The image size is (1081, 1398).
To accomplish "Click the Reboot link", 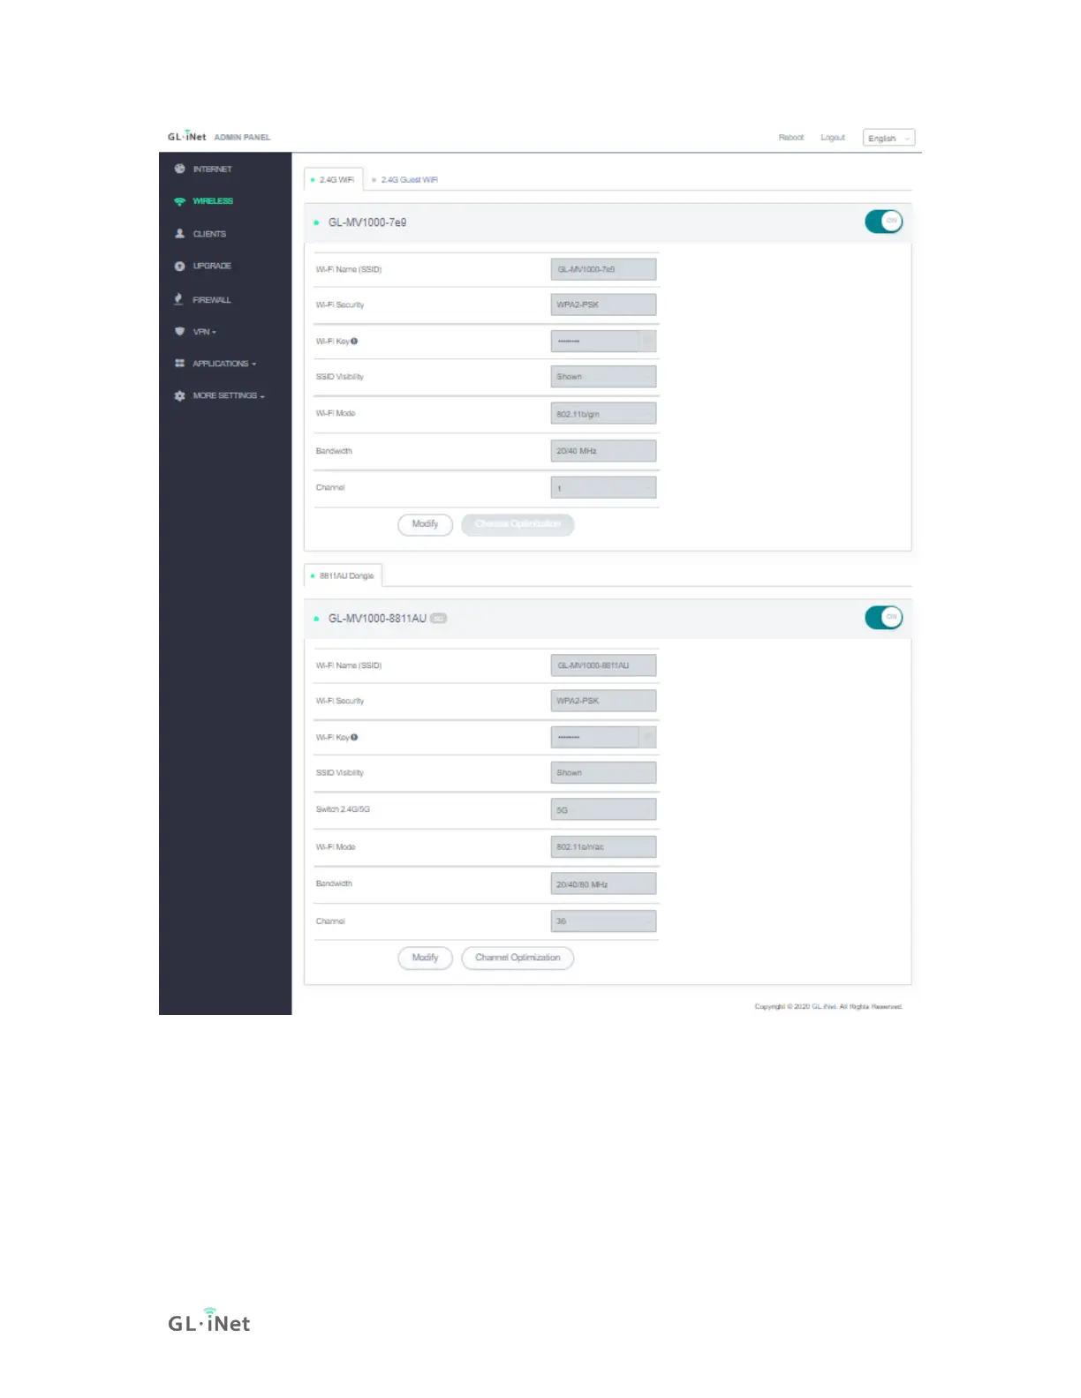I will [x=791, y=138].
